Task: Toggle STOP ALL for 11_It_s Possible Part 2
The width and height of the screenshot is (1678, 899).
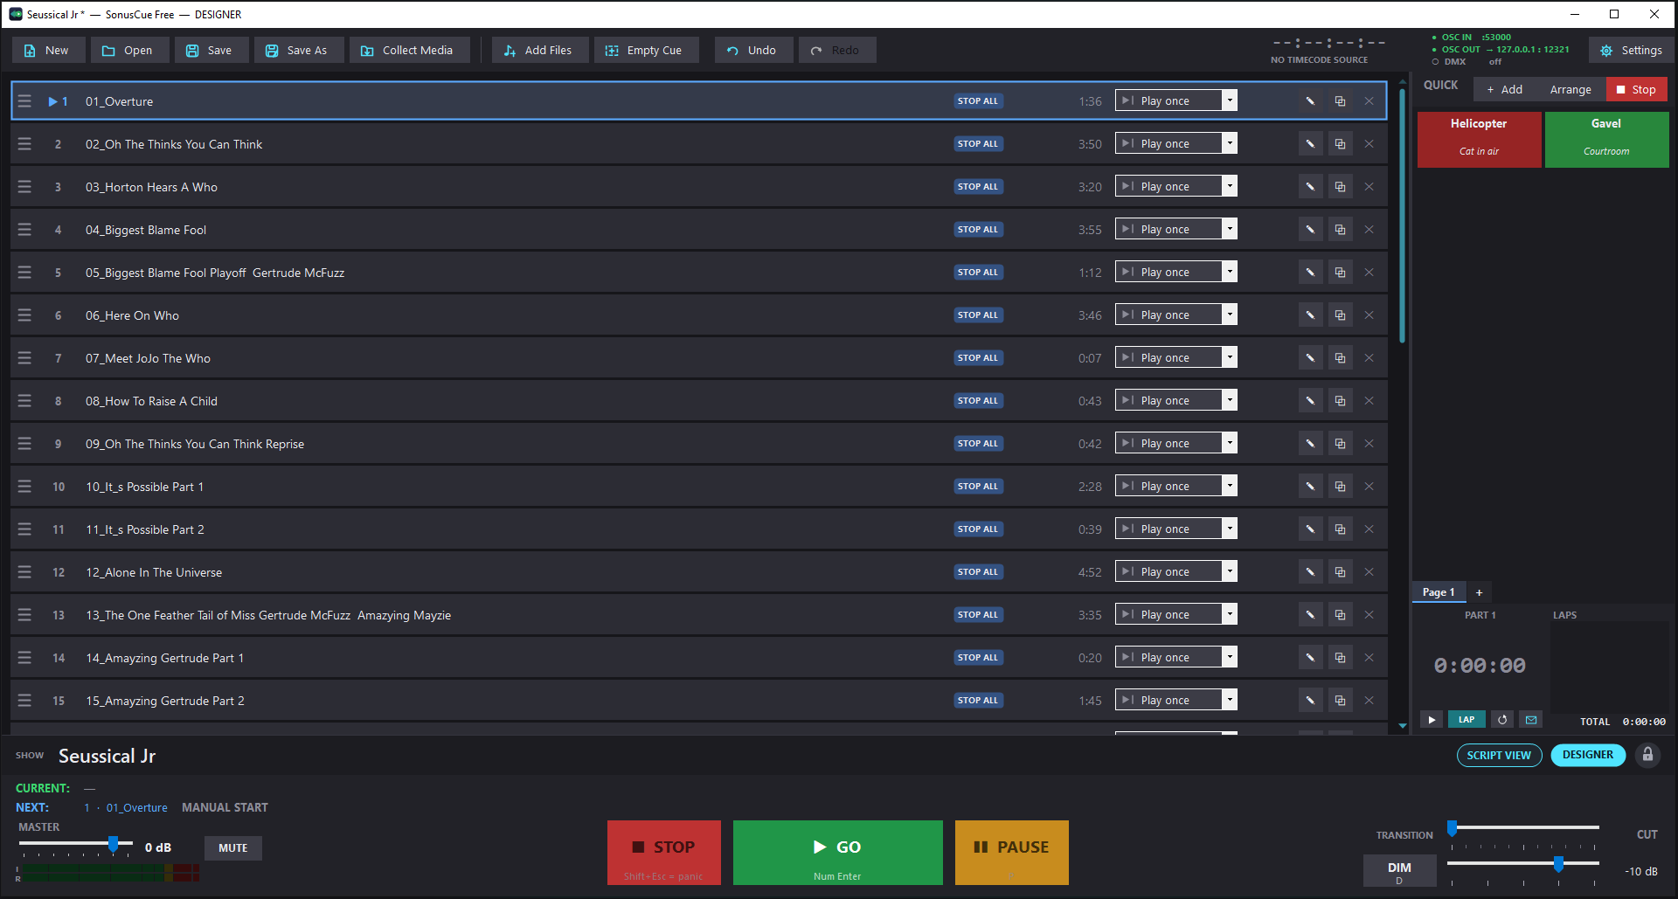Action: 978,529
